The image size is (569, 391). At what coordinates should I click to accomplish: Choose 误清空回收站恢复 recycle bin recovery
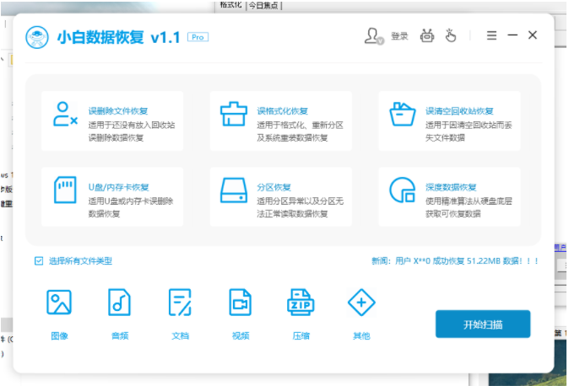coord(450,121)
